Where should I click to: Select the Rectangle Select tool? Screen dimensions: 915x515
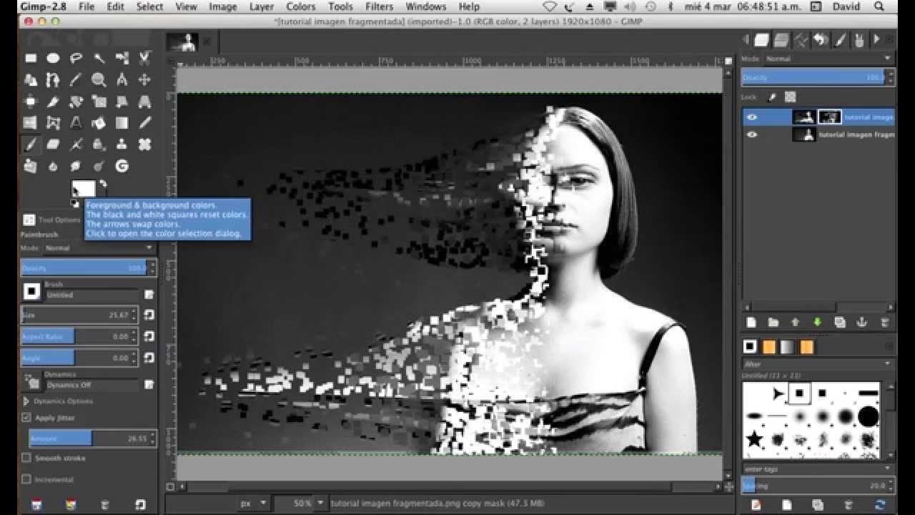tap(30, 59)
